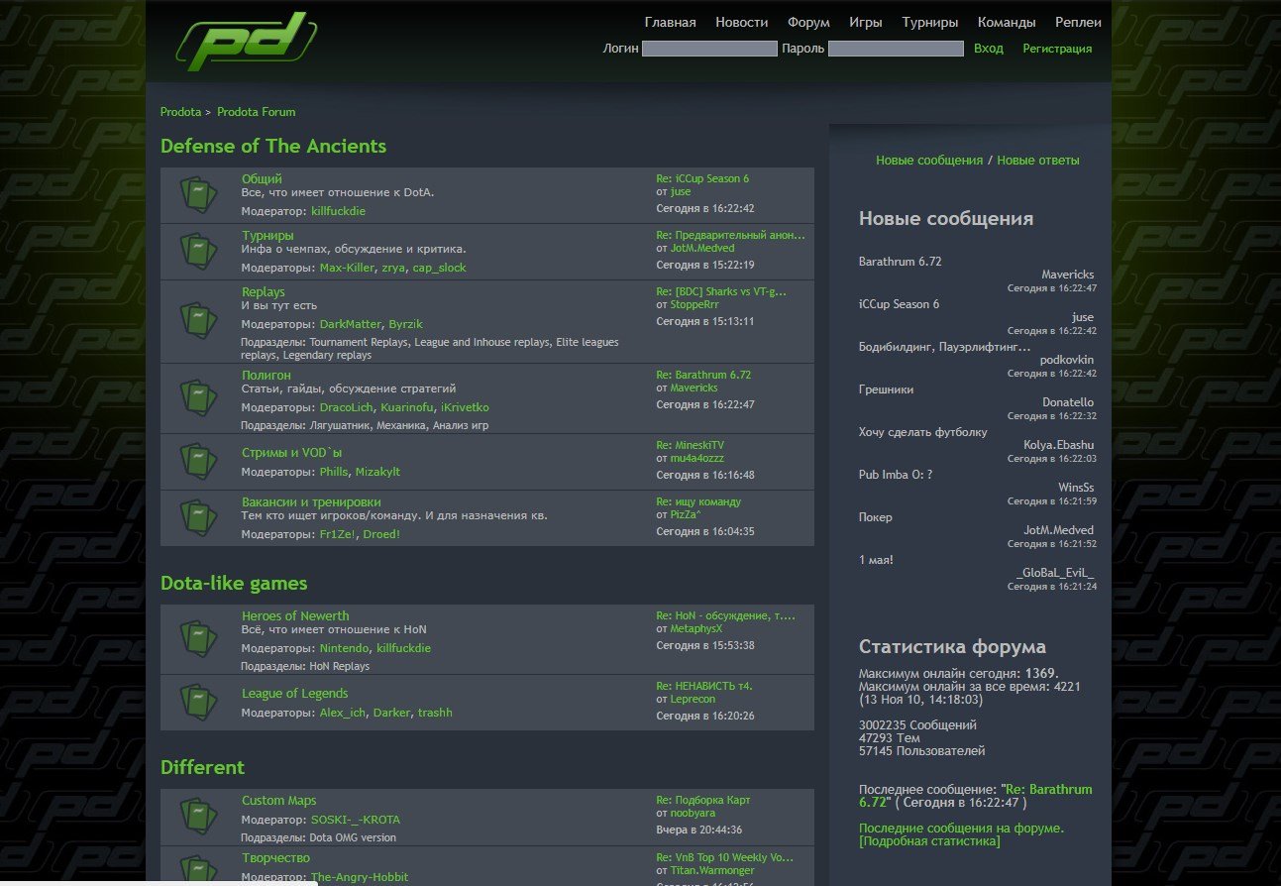Click the board icon beside Турниры
1281x886 pixels.
(199, 251)
